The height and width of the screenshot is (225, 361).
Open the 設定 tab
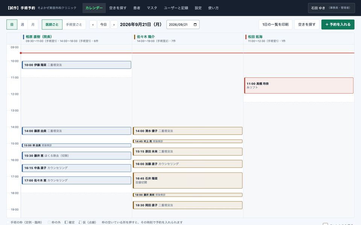tap(198, 8)
